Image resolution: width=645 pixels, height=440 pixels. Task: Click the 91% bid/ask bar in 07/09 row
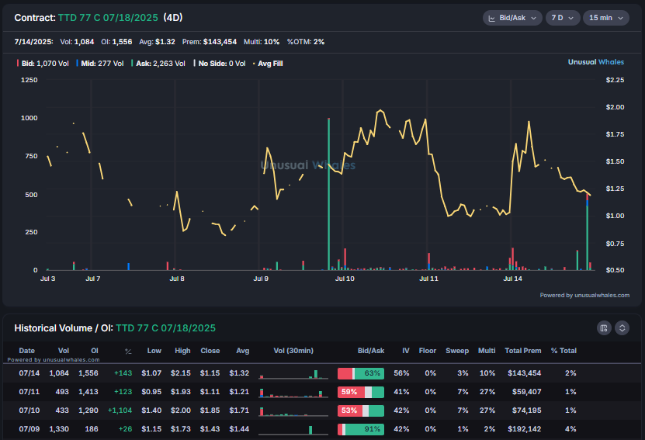[361, 429]
